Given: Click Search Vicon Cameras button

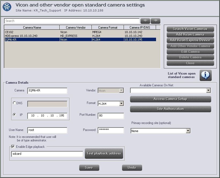Looking at the screenshot, I should [x=190, y=29].
